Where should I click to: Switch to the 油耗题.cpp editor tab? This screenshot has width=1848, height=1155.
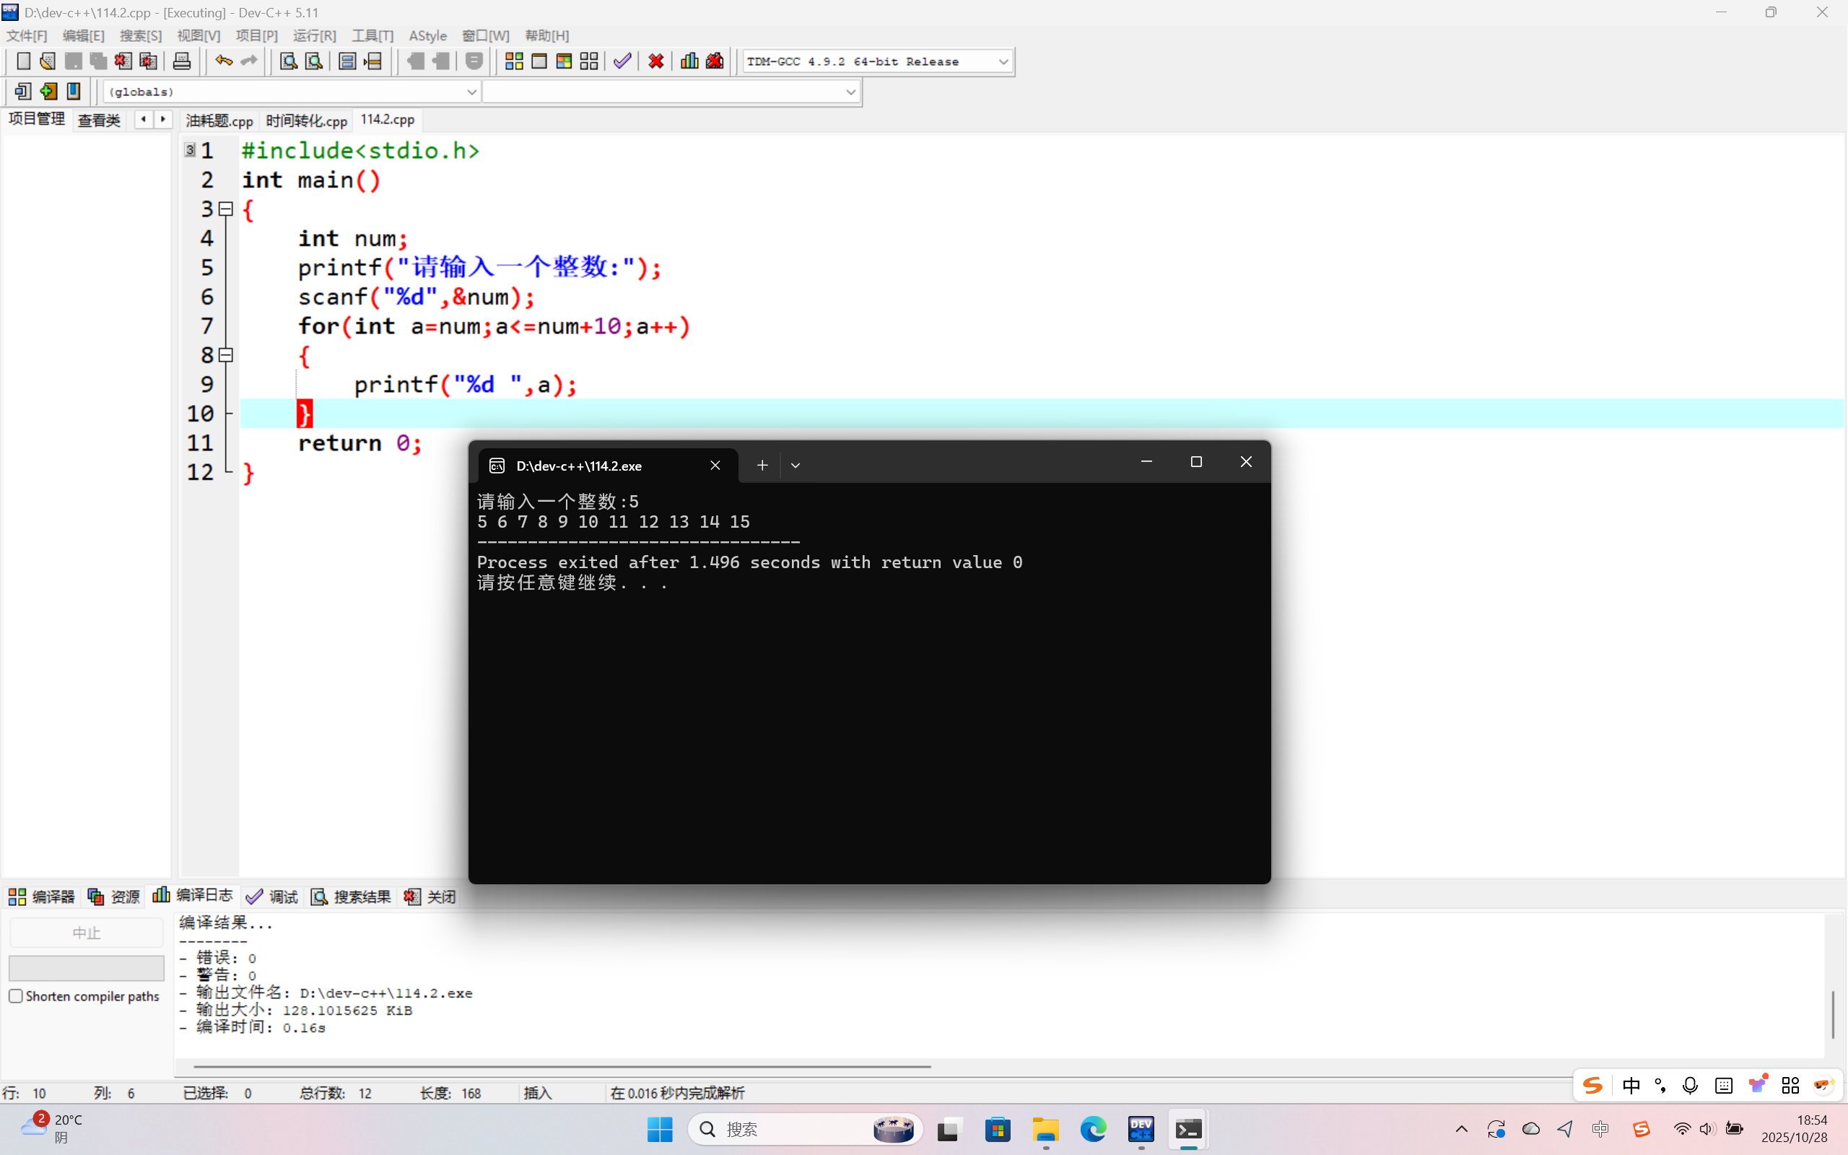(219, 121)
